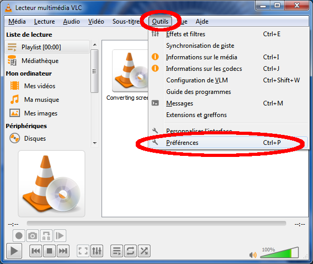Image resolution: width=313 pixels, height=264 pixels.
Task: Mute audio via the speaker icon
Action: click(253, 255)
